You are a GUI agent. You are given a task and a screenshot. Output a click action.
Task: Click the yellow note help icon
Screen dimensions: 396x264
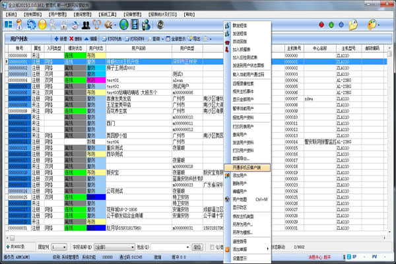pos(353,25)
